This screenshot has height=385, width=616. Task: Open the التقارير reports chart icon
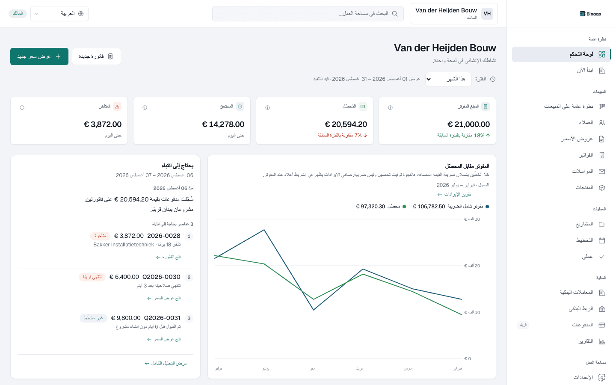coord(602,341)
